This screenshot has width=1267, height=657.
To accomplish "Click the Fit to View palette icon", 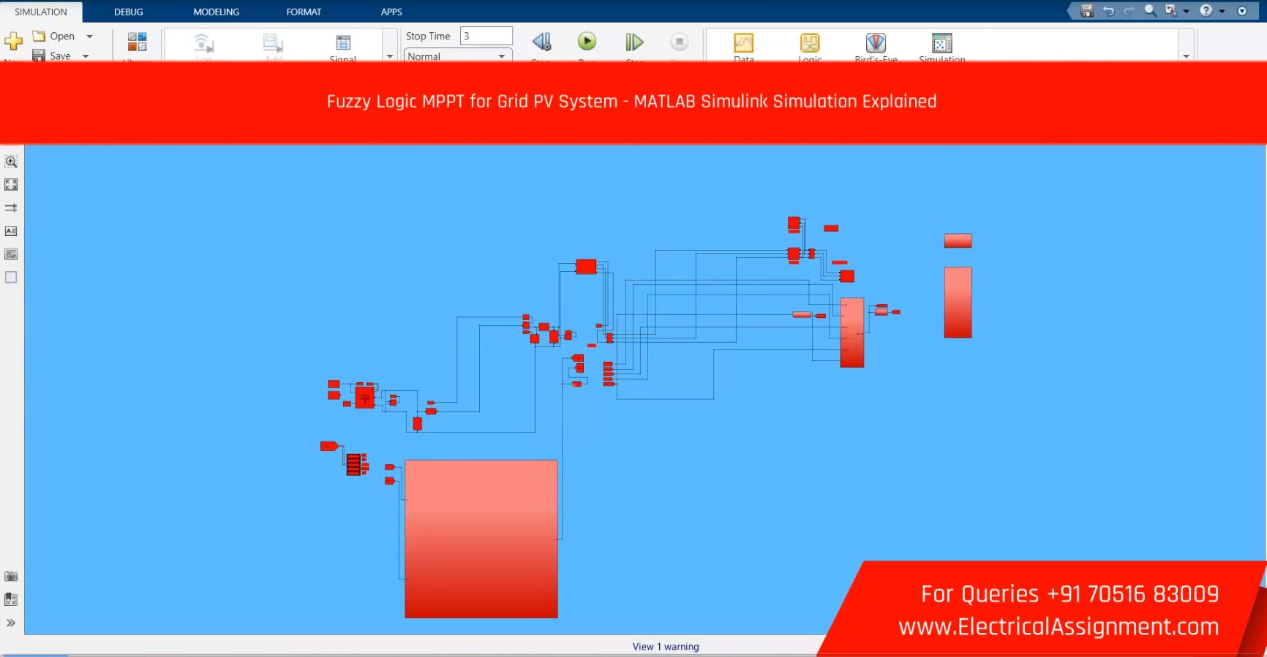I will click(11, 185).
